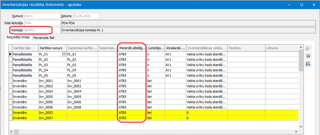Click Inventārs type cell in Inv_0005 row
Screen dimensions: 320x135
point(25,97)
